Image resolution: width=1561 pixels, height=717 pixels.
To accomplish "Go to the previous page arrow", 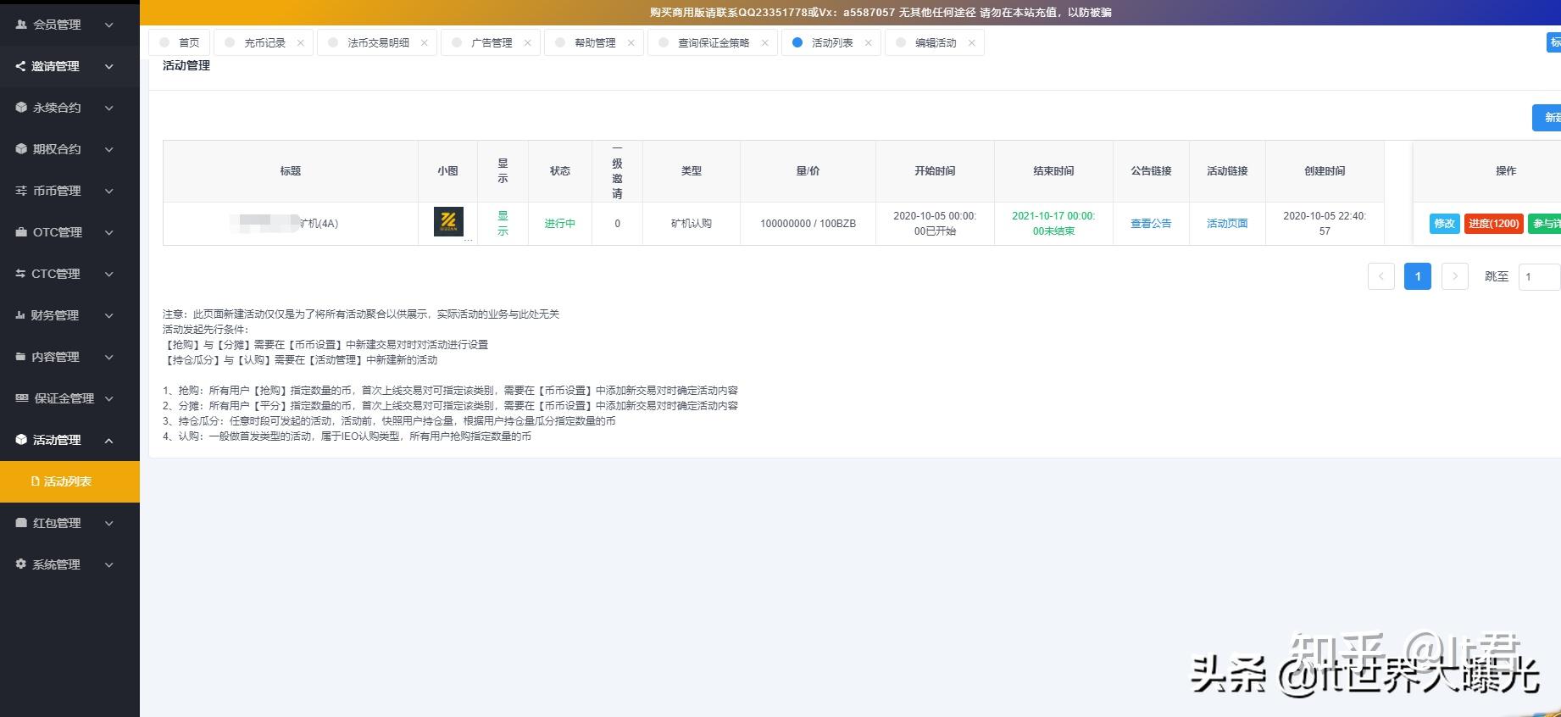I will [x=1381, y=276].
